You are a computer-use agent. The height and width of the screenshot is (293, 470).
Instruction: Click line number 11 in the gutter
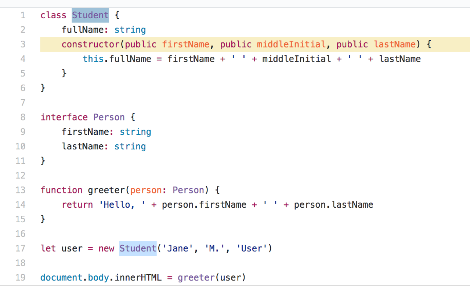coord(21,161)
